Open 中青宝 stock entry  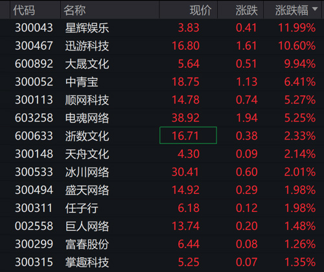[x=82, y=82]
